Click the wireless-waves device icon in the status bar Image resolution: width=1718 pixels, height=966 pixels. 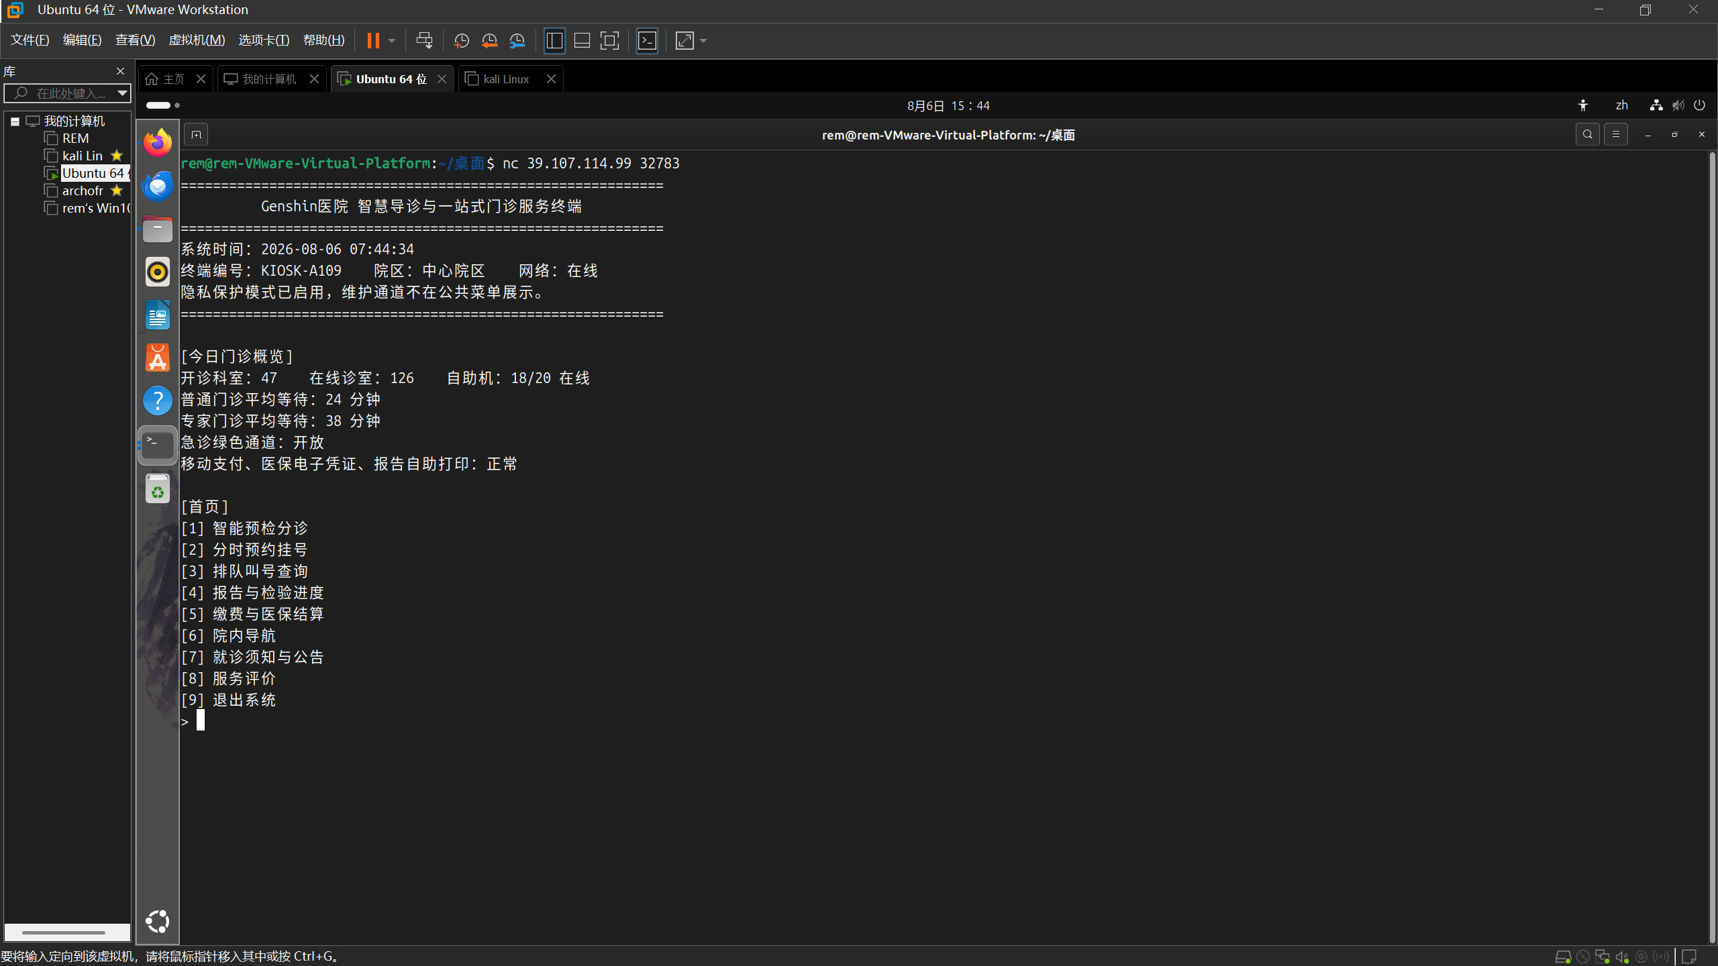click(x=1661, y=957)
